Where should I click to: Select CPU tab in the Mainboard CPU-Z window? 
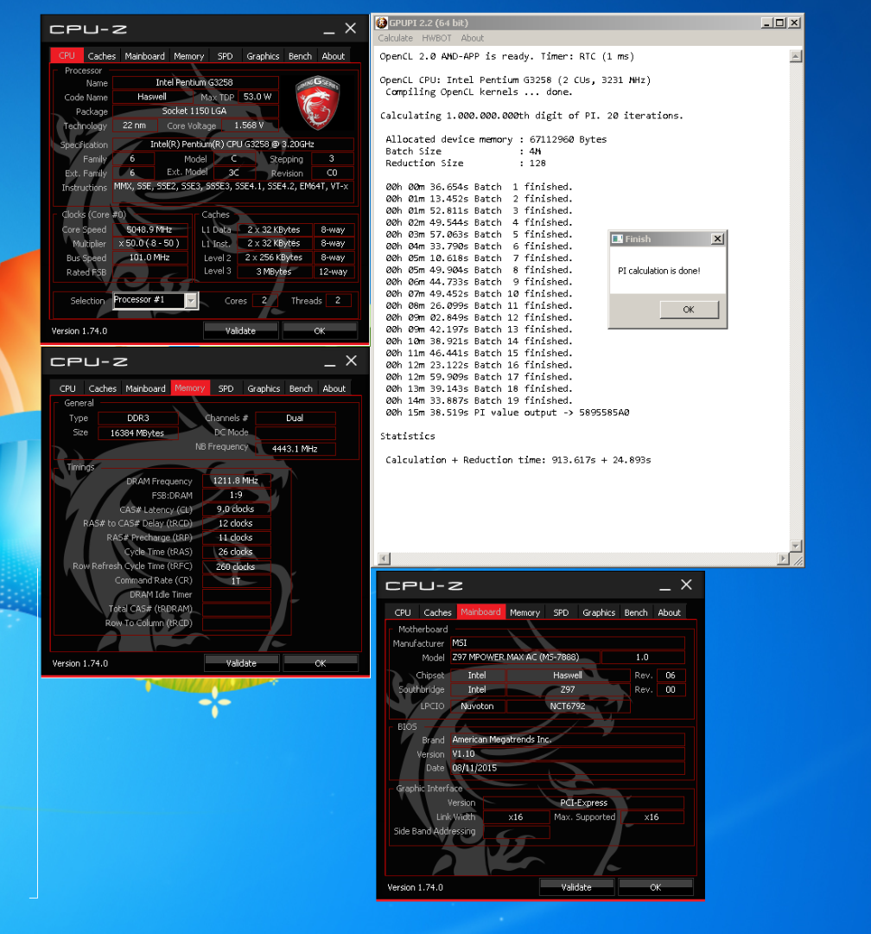tap(403, 612)
